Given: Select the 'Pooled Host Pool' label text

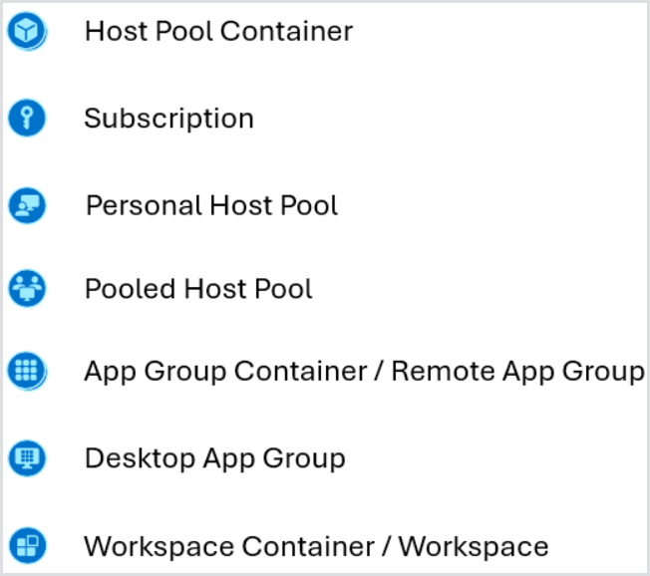Looking at the screenshot, I should coord(198,289).
